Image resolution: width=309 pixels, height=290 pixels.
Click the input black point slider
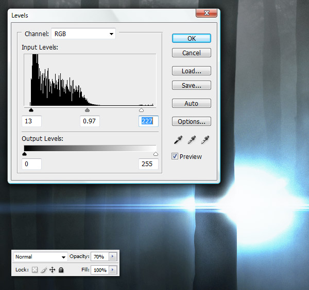click(31, 110)
